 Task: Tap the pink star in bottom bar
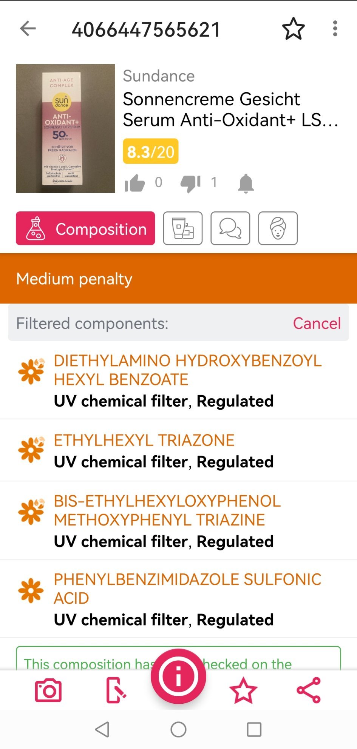coord(243,690)
